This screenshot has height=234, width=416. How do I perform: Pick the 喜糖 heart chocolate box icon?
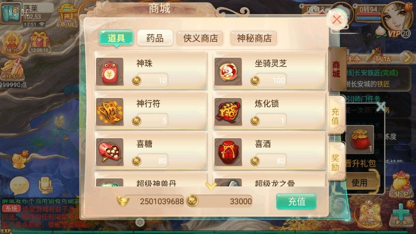[110, 152]
